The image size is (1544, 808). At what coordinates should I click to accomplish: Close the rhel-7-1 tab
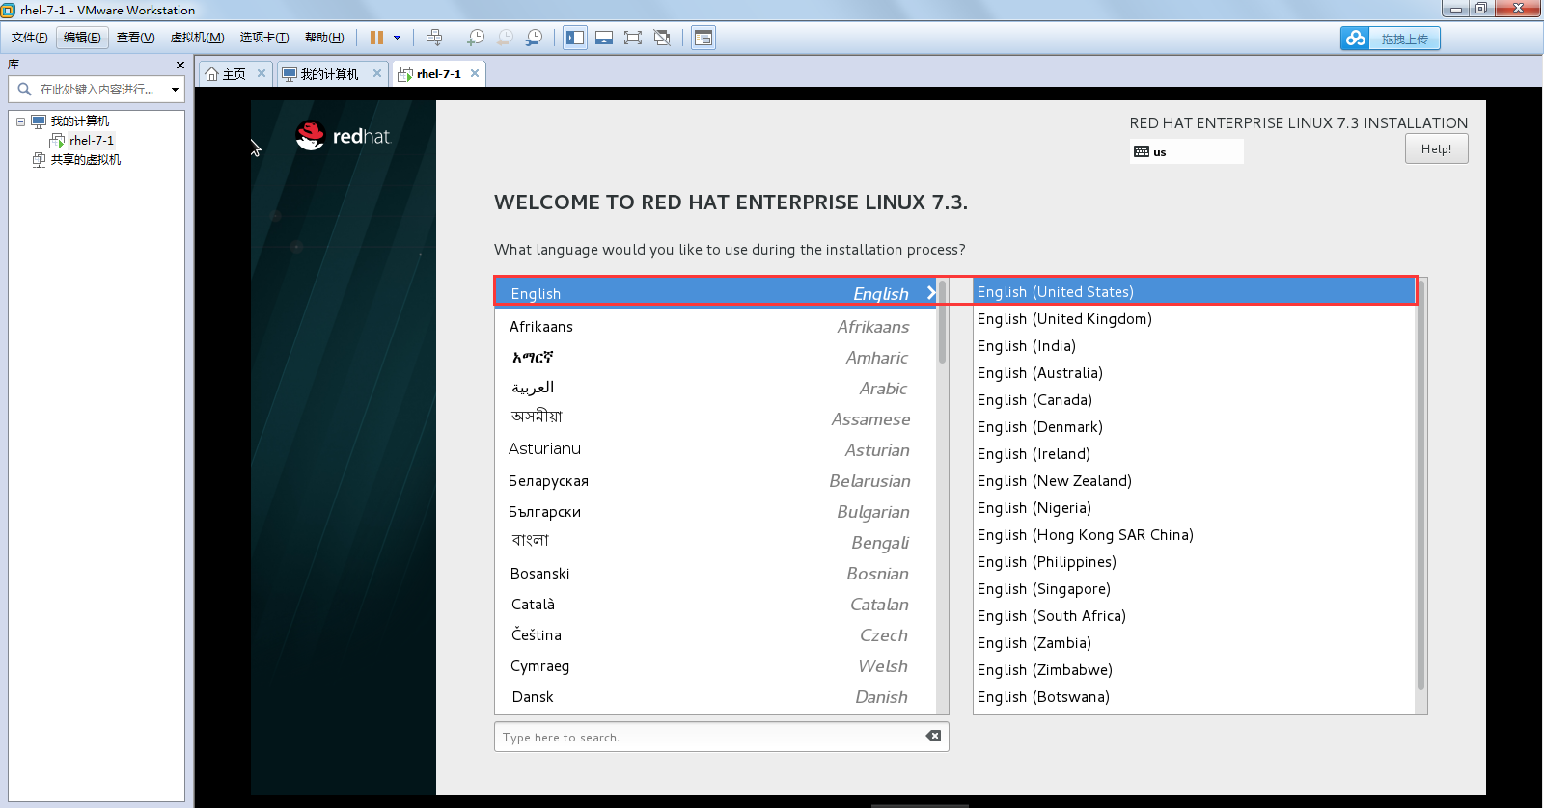tap(475, 73)
